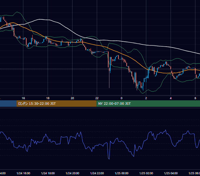Click the 1/25 04:00 label on the lower axis
Viewport: 200px width, 176px height.
point(171,173)
